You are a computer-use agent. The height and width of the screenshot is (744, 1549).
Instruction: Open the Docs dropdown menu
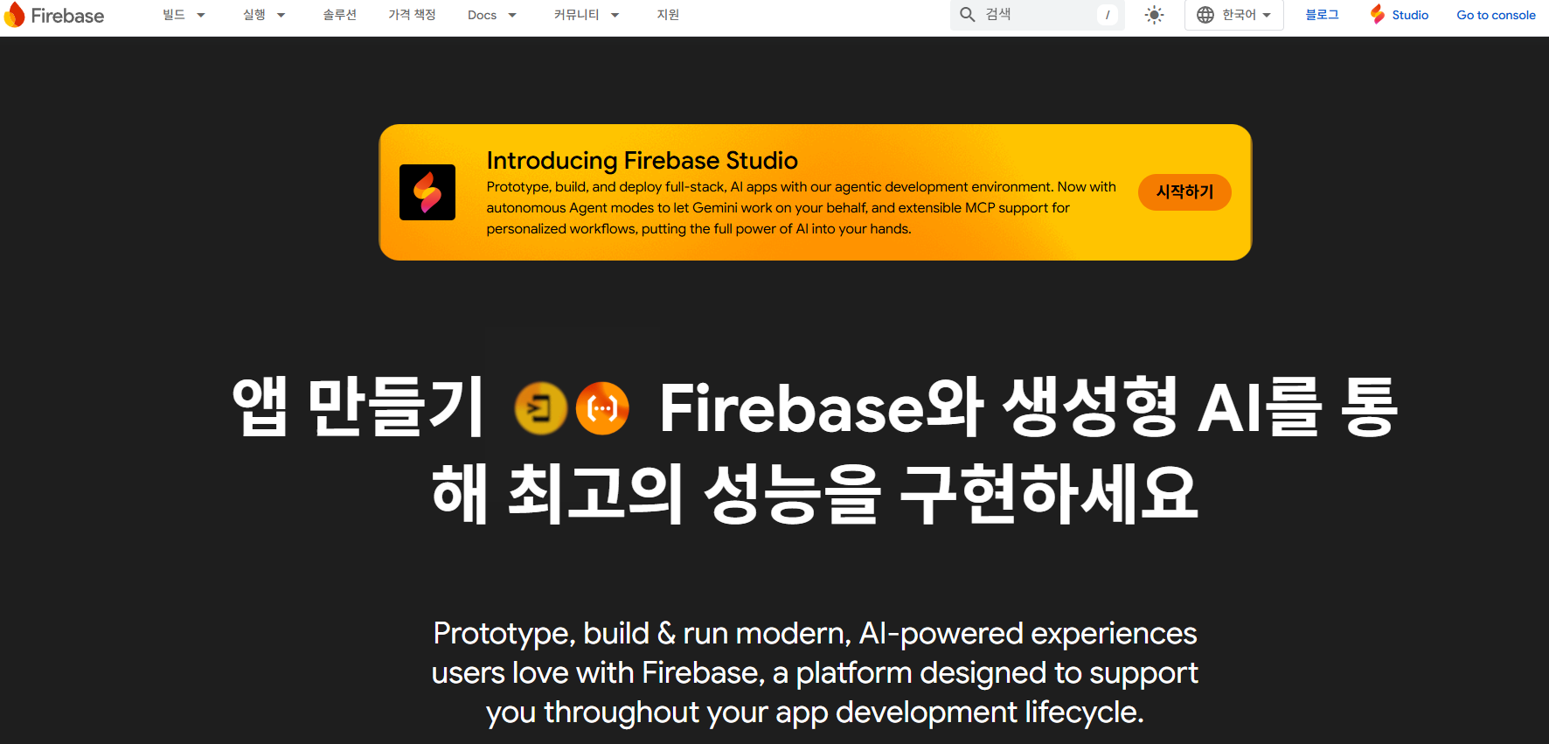(492, 15)
